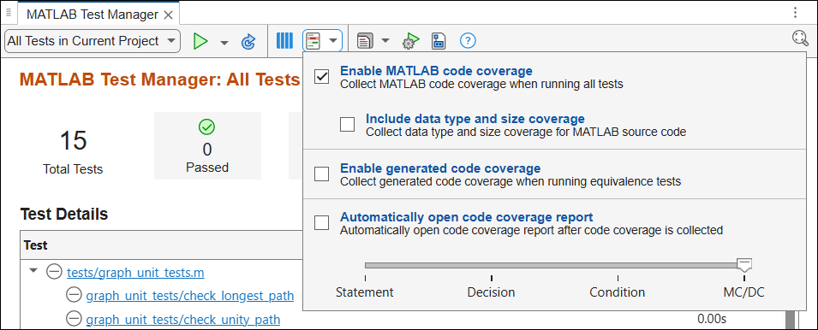Check Automatically open code coverage report

[322, 223]
